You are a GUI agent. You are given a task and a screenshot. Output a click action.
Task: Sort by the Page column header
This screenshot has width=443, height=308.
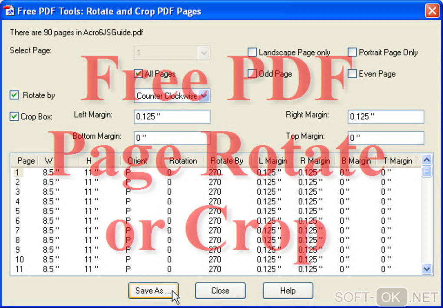click(24, 161)
